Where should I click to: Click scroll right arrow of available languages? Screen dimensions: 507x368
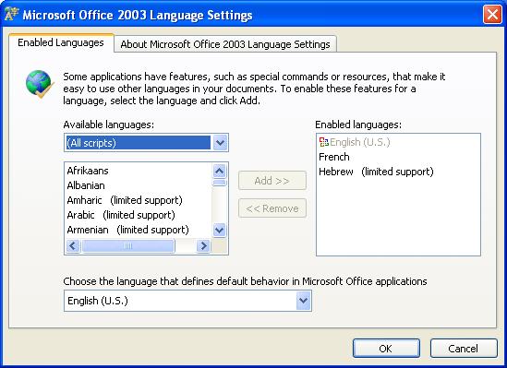pyautogui.click(x=203, y=246)
